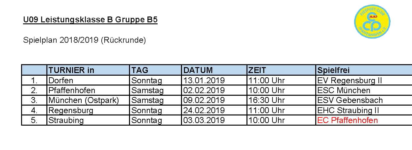Viewport: 412px width, 150px height.
Task: Select the Regensburg tournament cell
Action: click(88, 110)
